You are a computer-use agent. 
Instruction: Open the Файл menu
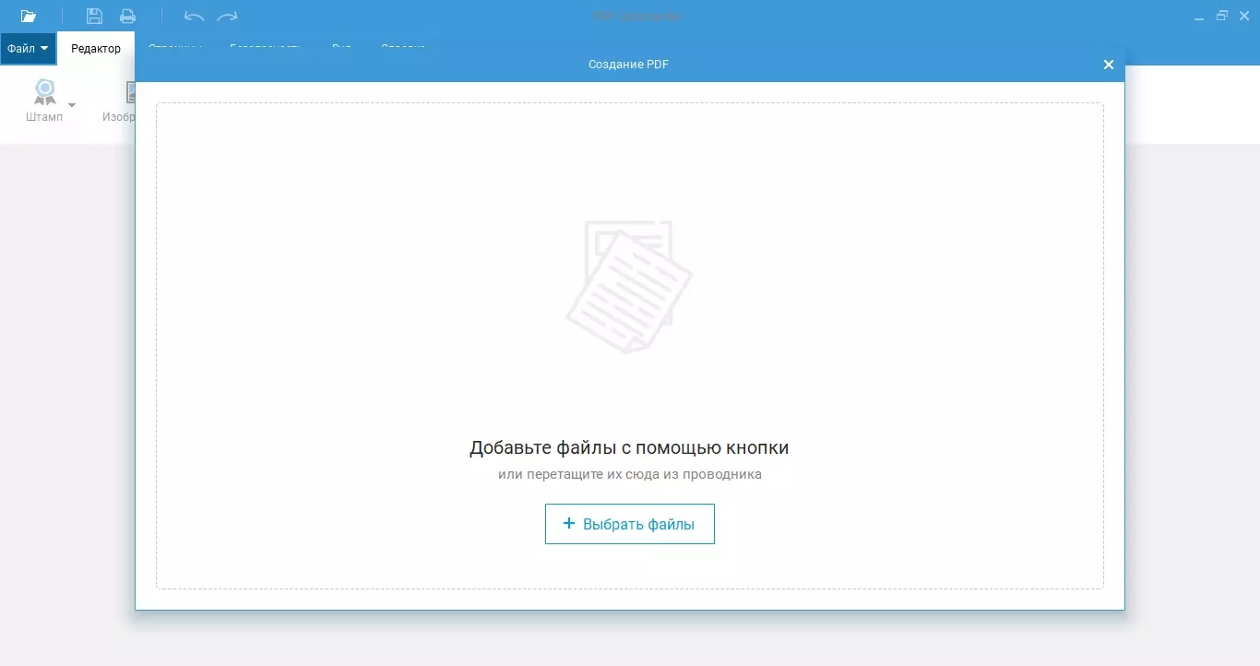(x=28, y=49)
